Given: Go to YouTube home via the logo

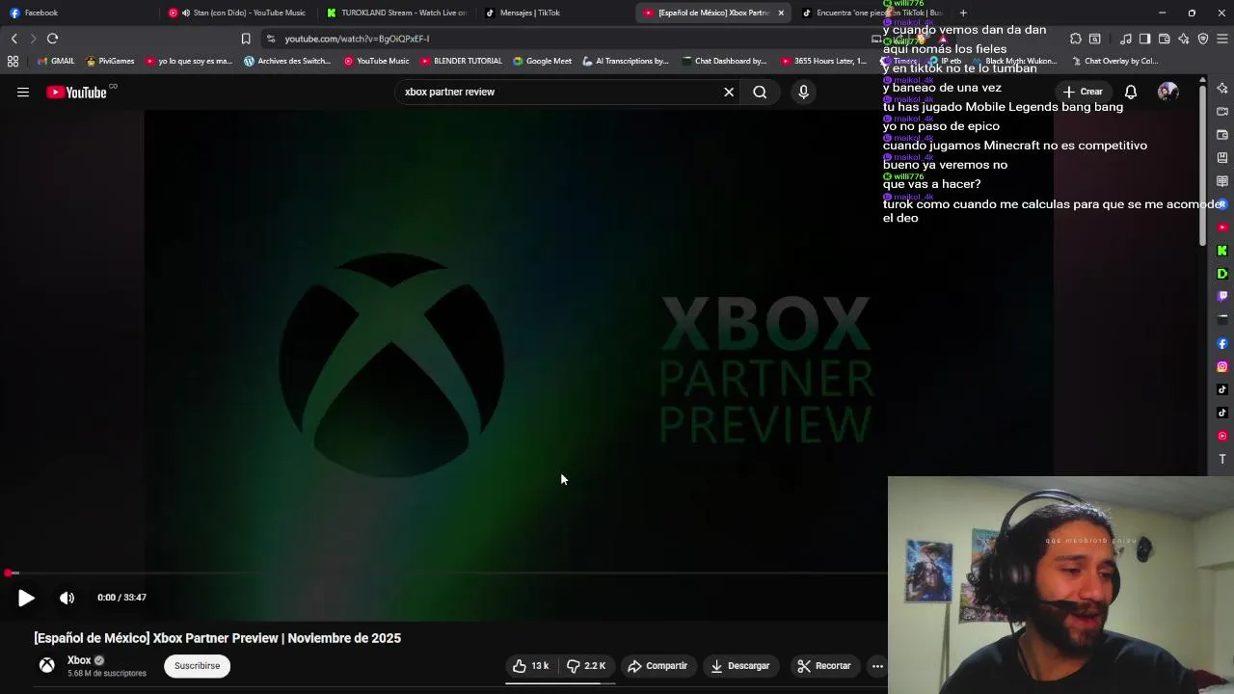Looking at the screenshot, I should click(x=77, y=93).
